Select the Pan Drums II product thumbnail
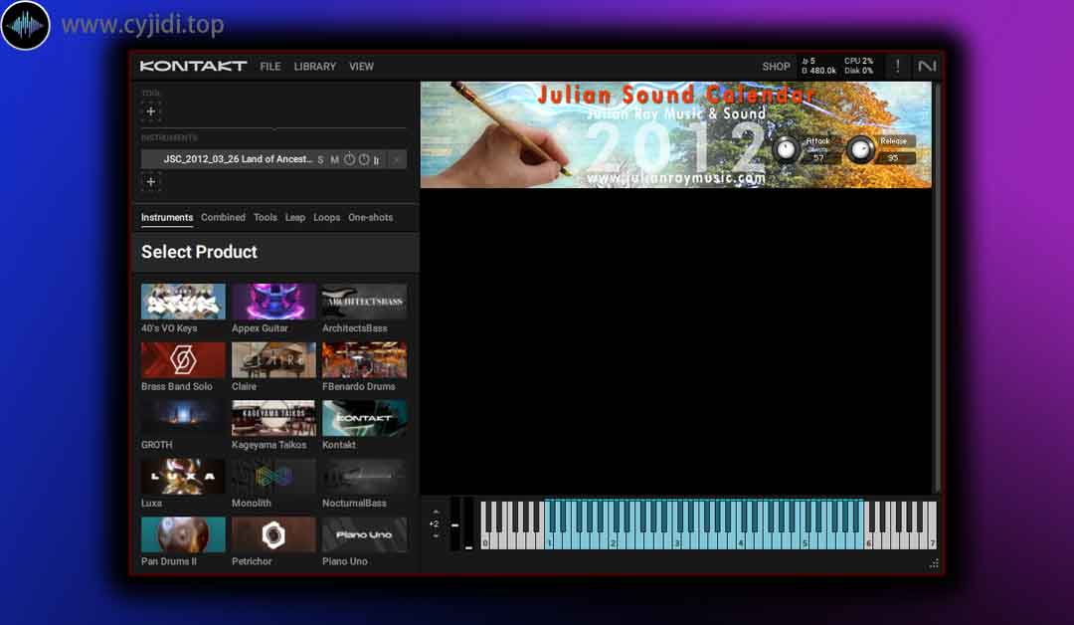 pos(183,534)
